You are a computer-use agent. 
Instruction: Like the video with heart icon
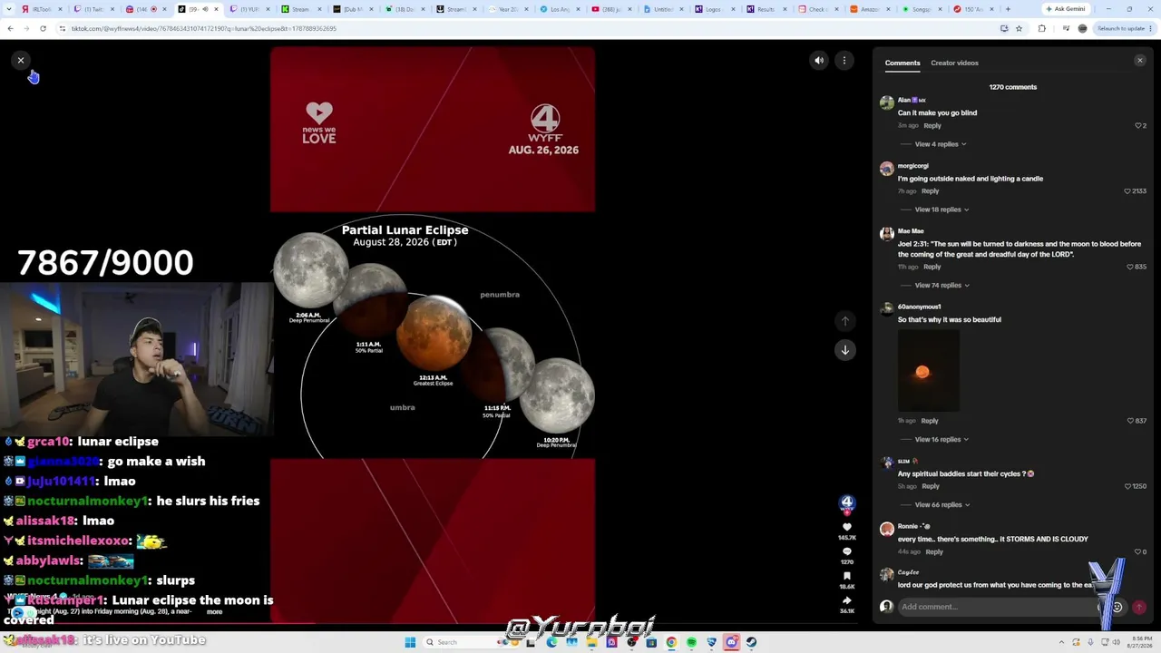click(847, 527)
